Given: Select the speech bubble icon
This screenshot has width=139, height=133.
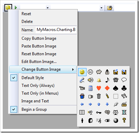Looking at the screenshot, I should coord(124,80).
